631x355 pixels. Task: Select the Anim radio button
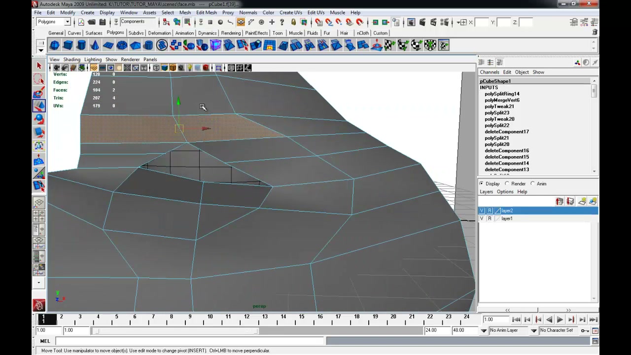tap(539, 183)
